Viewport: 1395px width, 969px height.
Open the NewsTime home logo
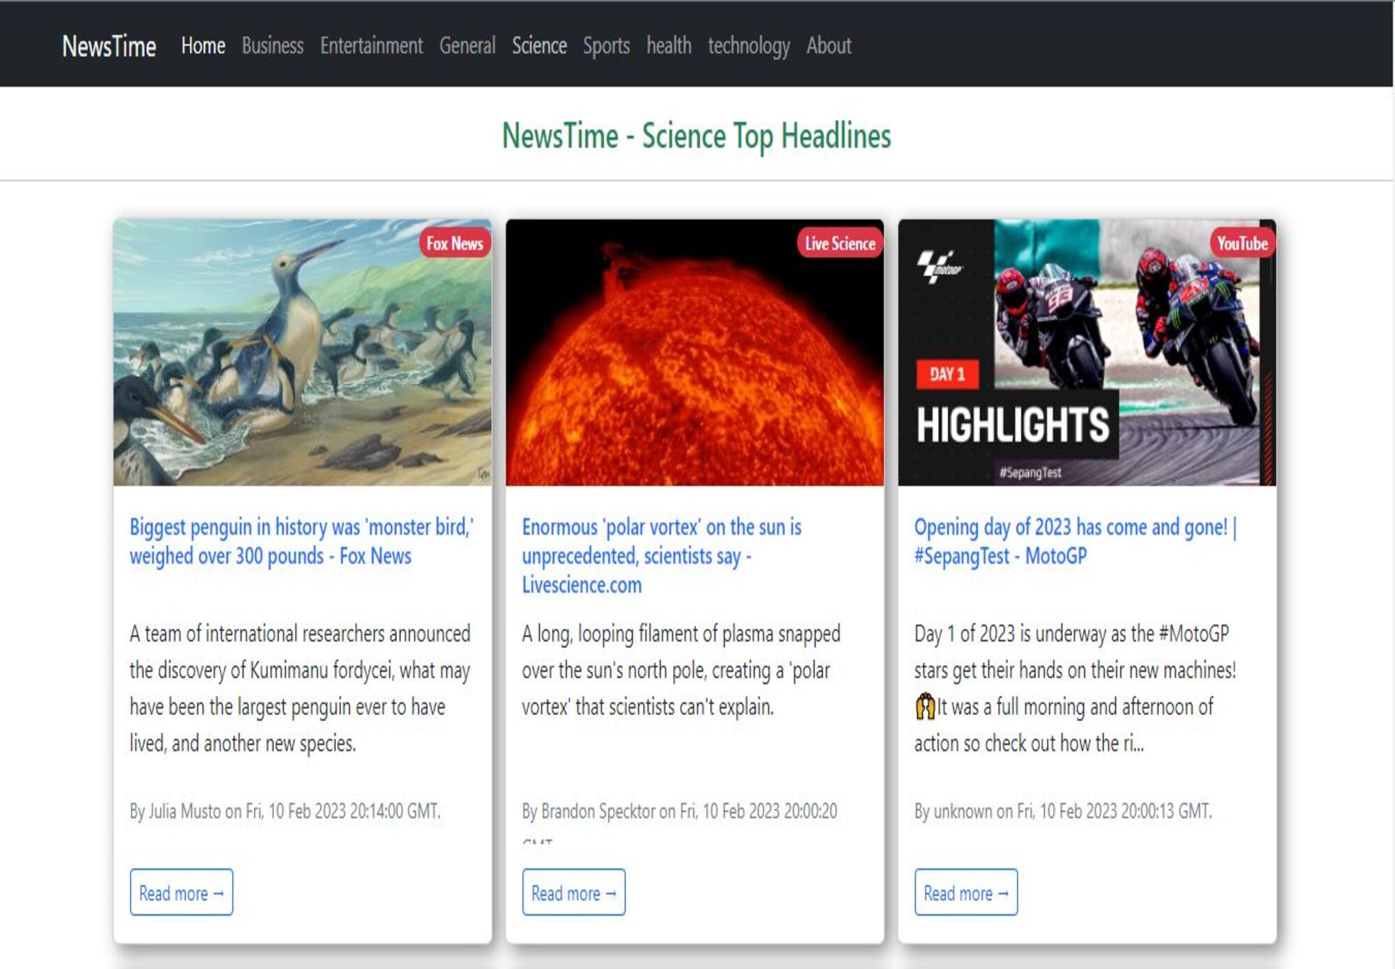[109, 46]
